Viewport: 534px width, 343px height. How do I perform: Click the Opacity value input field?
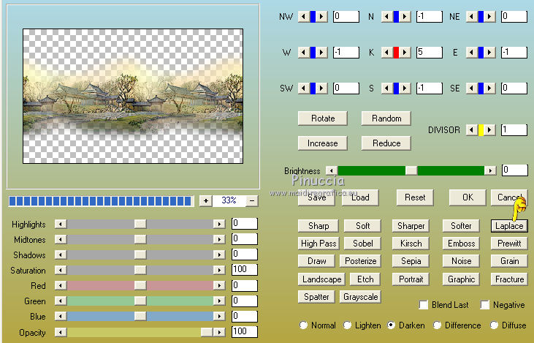tap(245, 331)
